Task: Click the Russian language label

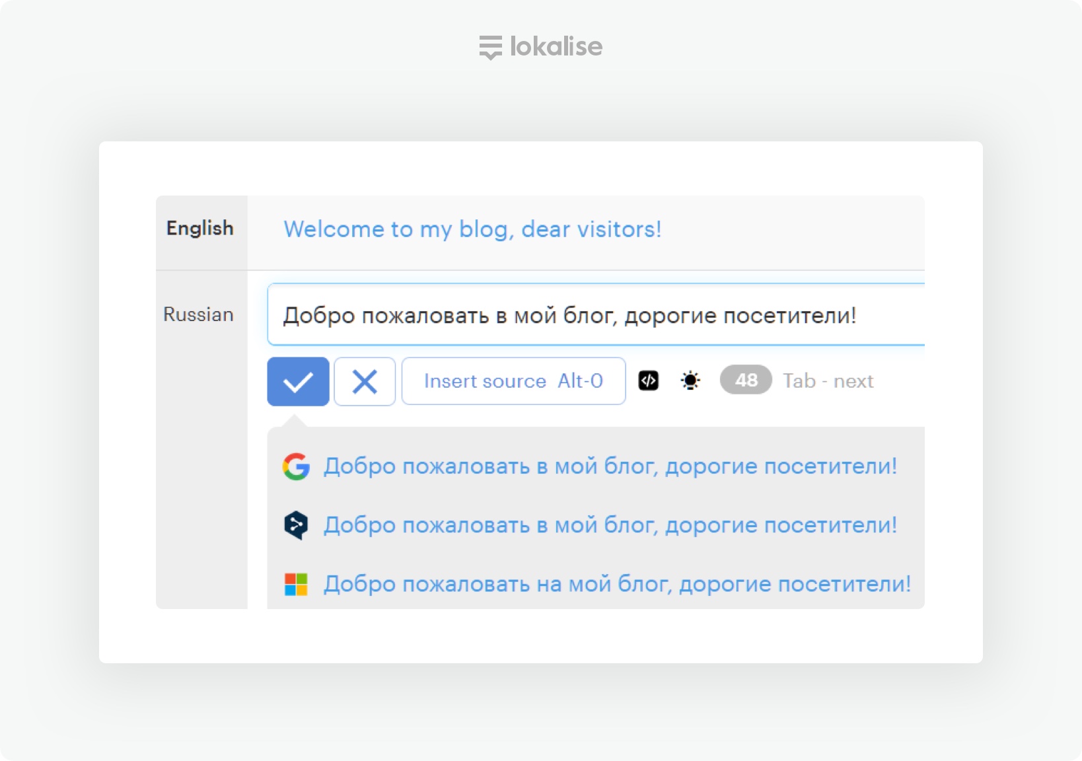Action: tap(198, 314)
